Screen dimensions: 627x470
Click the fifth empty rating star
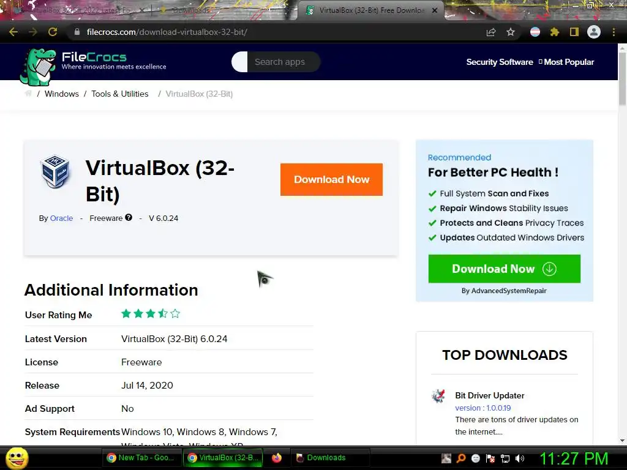175,313
